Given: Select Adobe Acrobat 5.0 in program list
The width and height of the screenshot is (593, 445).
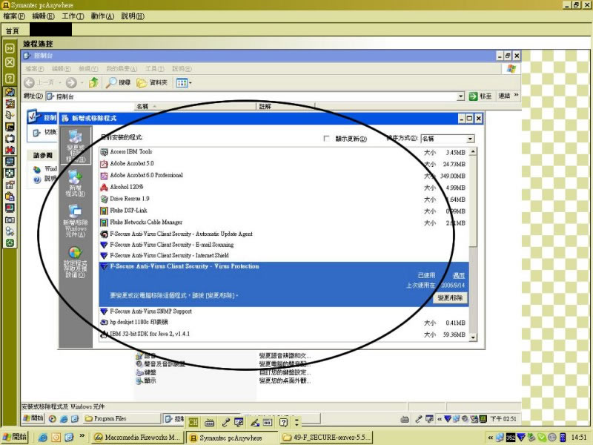Looking at the screenshot, I should [284, 164].
